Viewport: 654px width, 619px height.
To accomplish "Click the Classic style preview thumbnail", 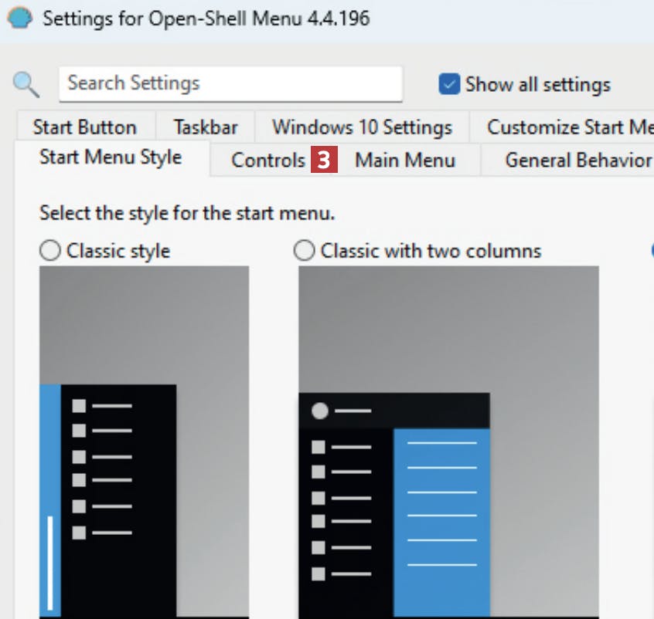I will tap(144, 440).
